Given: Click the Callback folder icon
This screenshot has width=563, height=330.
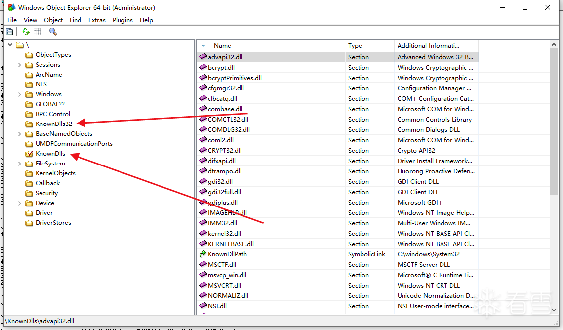Looking at the screenshot, I should point(29,183).
